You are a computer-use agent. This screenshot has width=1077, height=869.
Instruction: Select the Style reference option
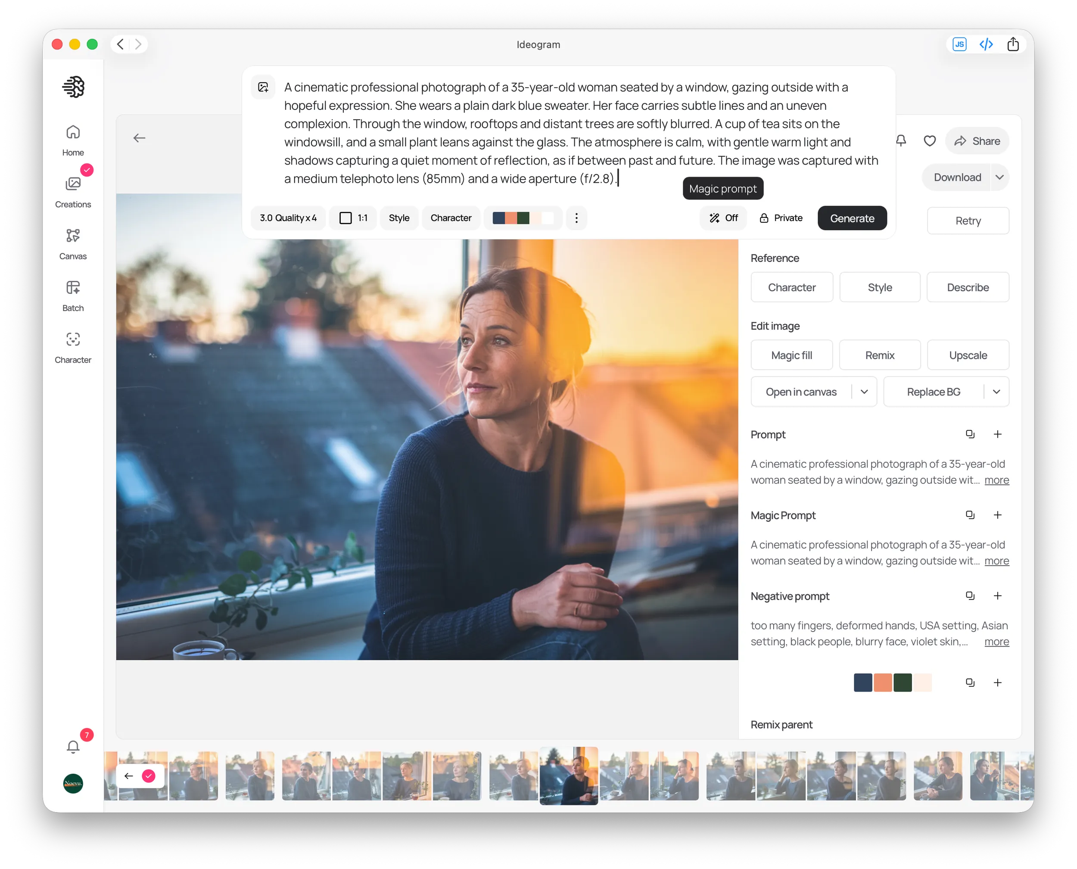(x=879, y=287)
